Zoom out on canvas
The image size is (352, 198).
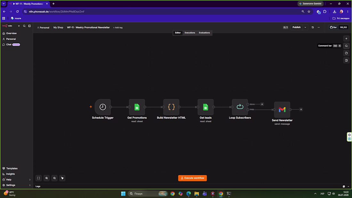pyautogui.click(x=54, y=178)
